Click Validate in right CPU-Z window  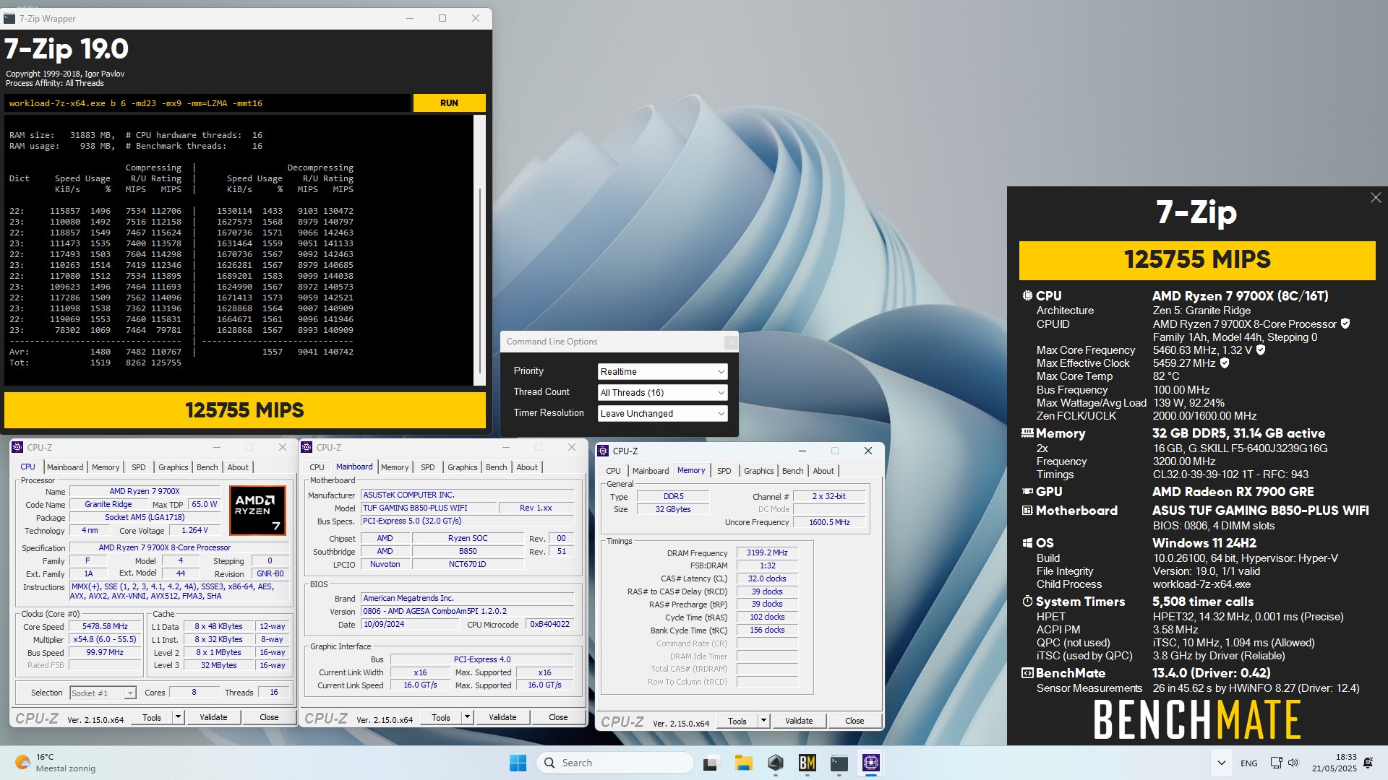[799, 721]
